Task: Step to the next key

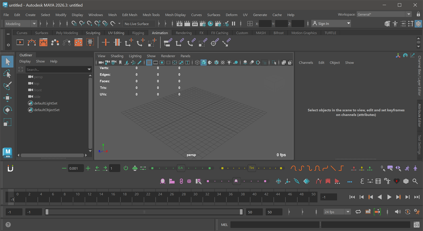Action: tap(398, 197)
